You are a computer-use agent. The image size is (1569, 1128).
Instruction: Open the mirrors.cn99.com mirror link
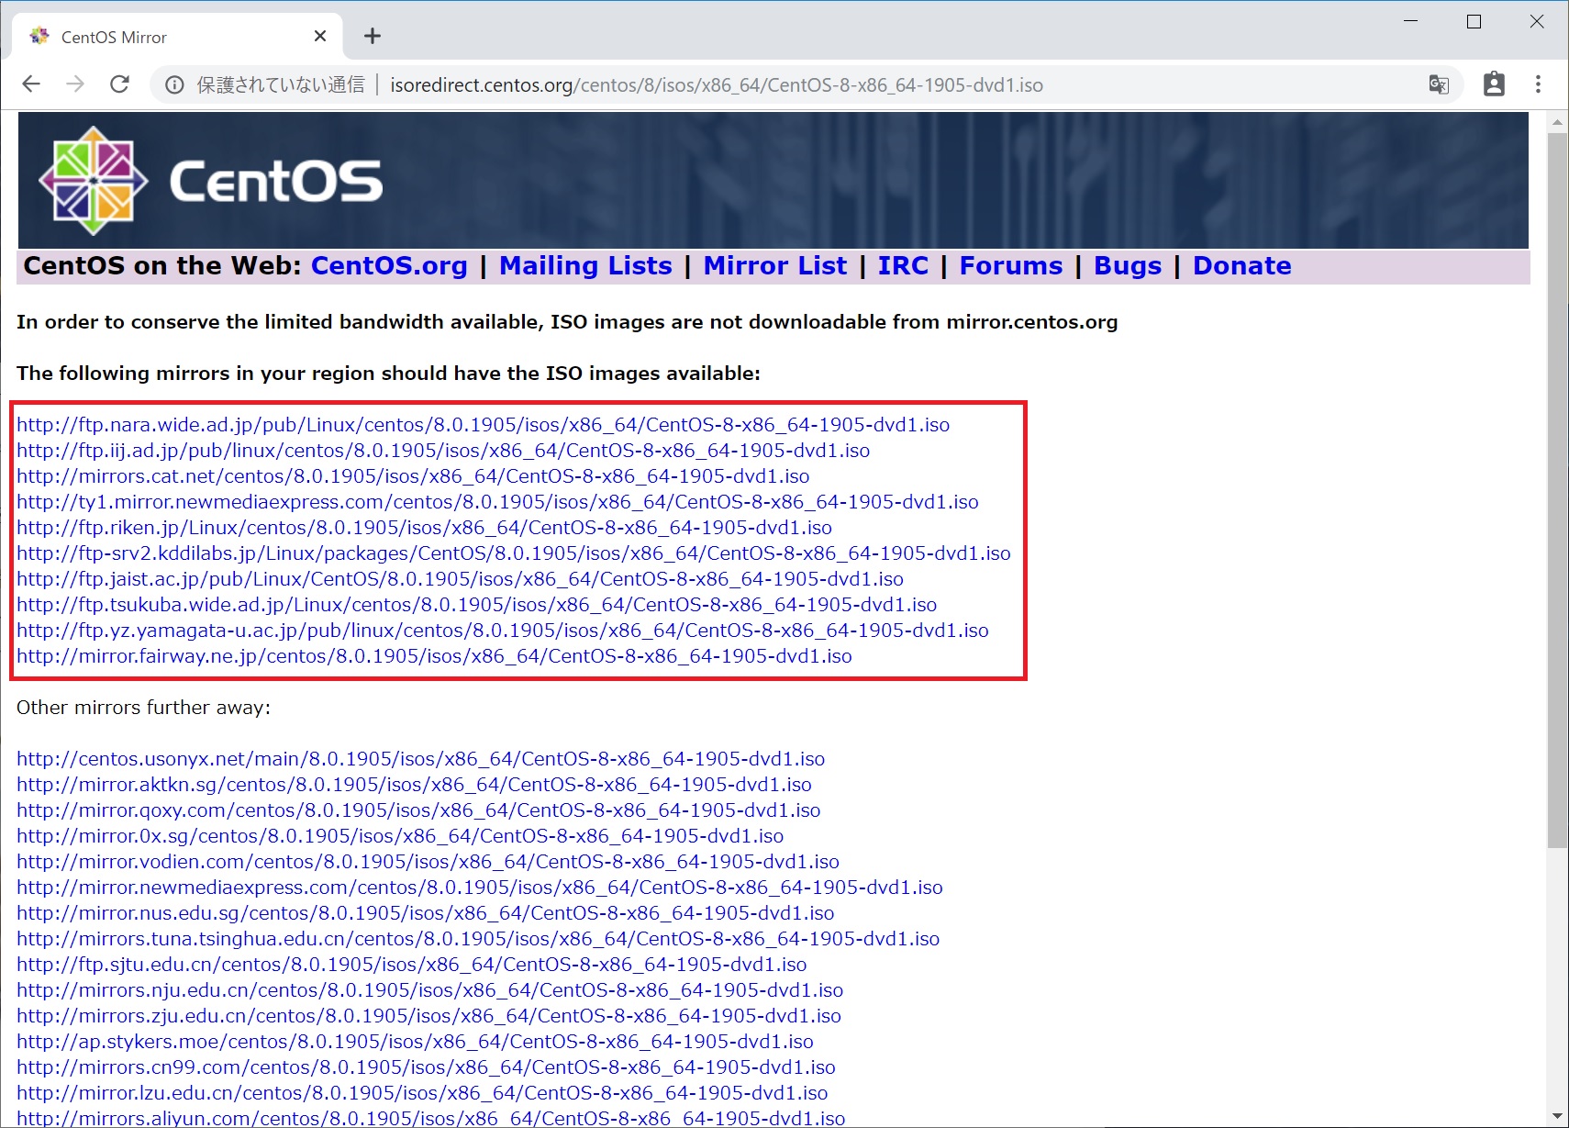[x=426, y=1067]
